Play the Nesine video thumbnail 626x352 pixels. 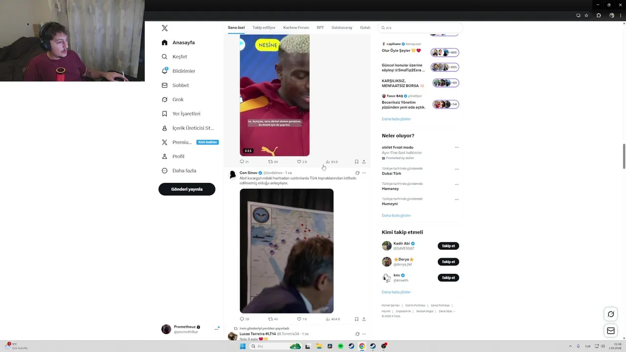click(274, 95)
